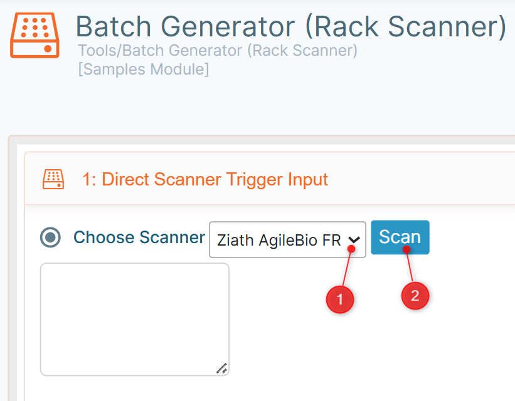Click the text area resize grip icon

tap(222, 368)
